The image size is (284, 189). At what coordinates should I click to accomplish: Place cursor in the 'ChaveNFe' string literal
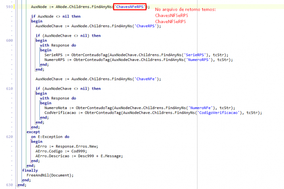tap(145, 79)
